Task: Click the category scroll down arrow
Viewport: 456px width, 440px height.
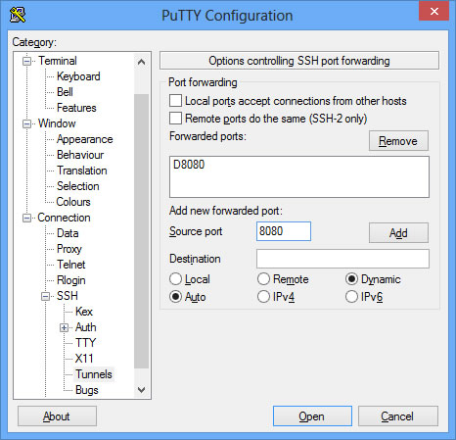Action: pyautogui.click(x=141, y=389)
